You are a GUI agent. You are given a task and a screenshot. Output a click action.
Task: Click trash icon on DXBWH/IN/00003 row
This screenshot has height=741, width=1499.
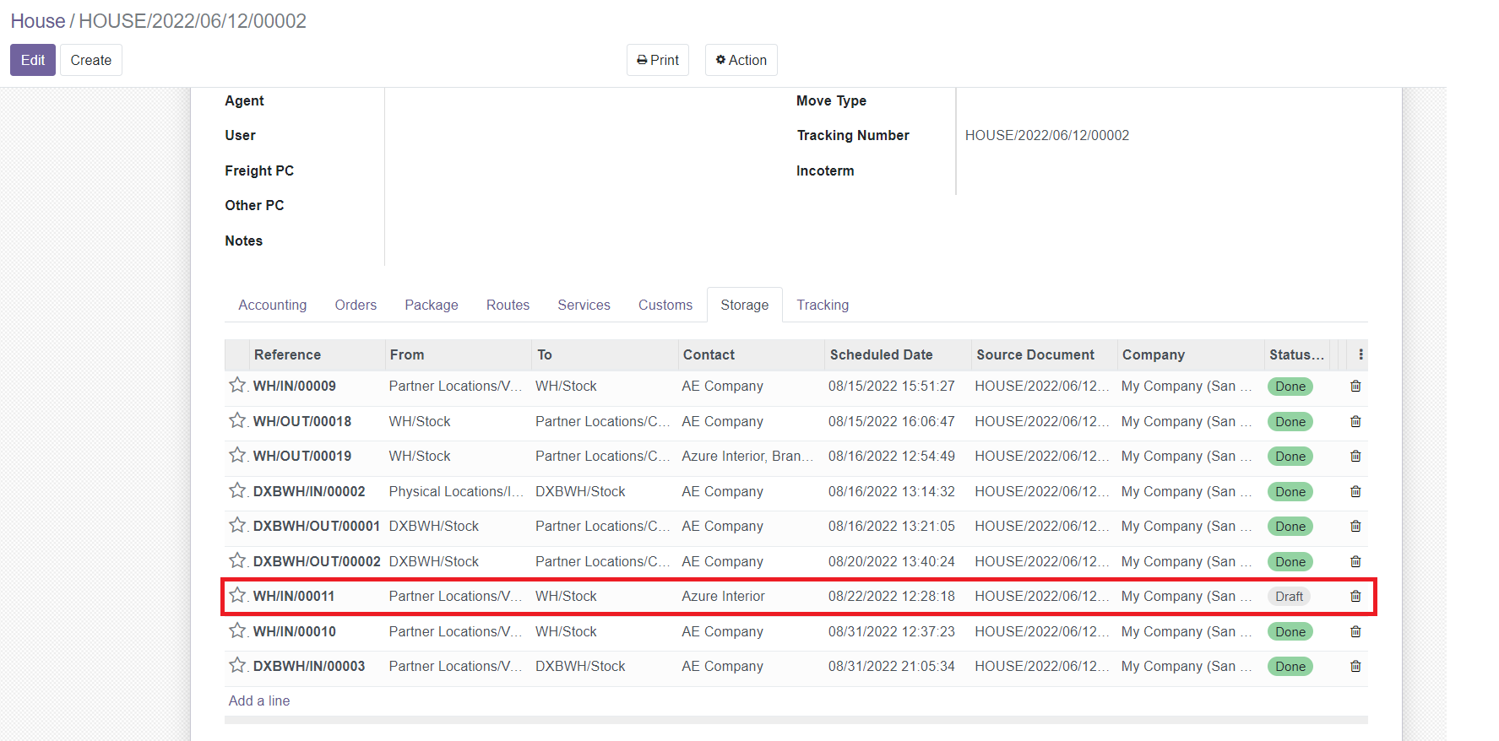tap(1355, 667)
